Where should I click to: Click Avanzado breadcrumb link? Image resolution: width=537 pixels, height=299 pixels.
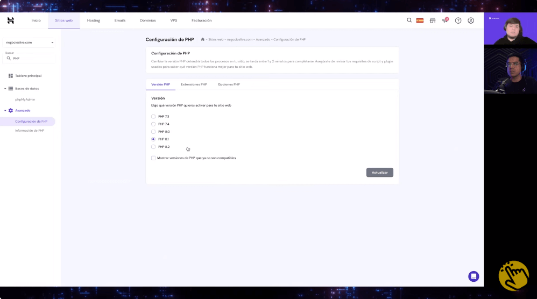coord(263,40)
